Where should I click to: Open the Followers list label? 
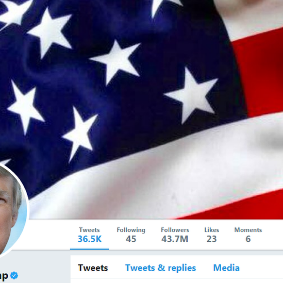click(x=175, y=230)
